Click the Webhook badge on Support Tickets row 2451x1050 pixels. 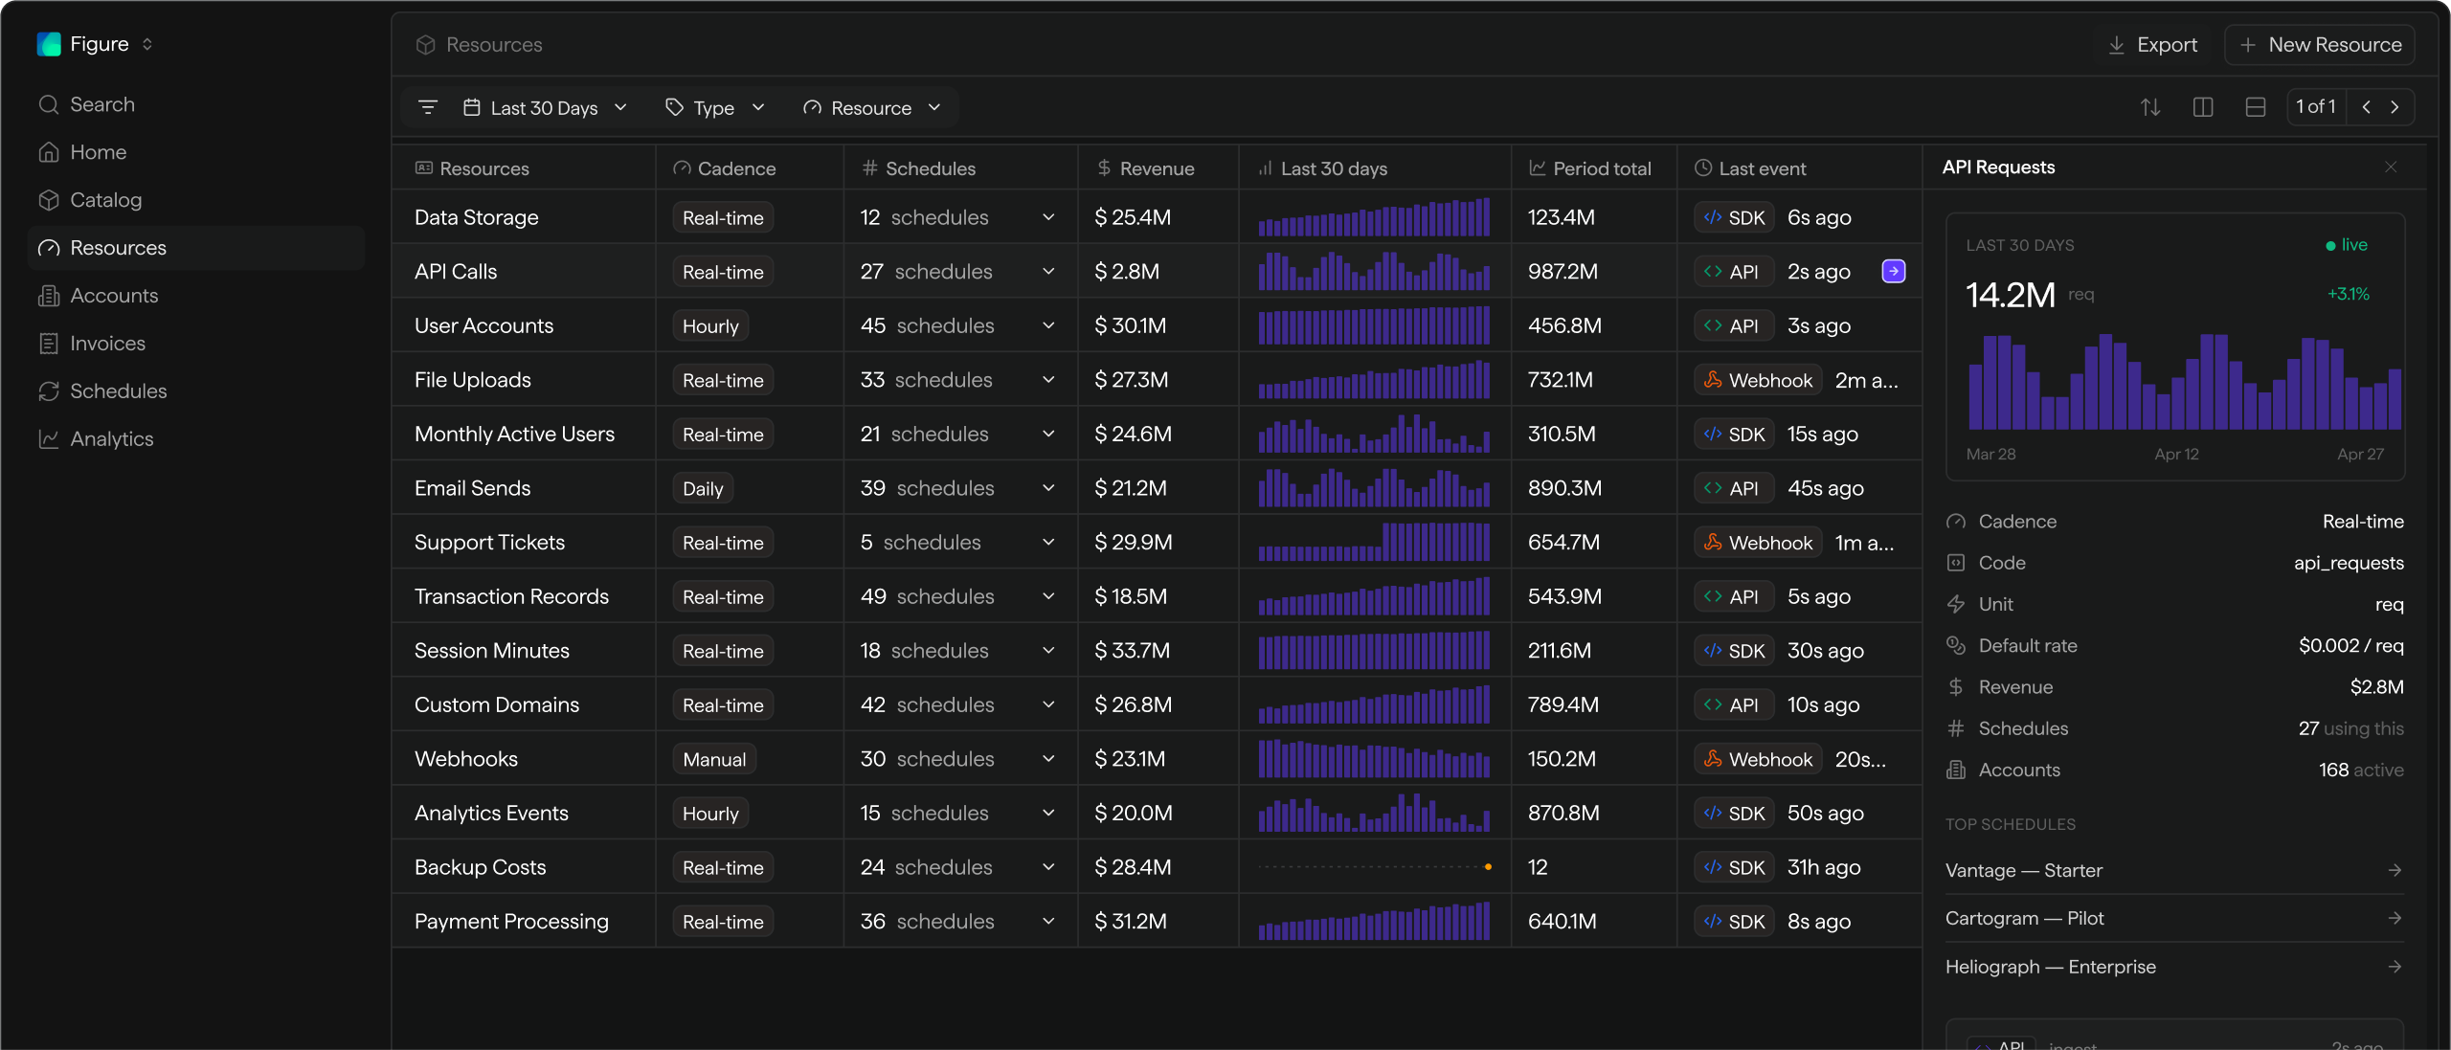tap(1758, 543)
